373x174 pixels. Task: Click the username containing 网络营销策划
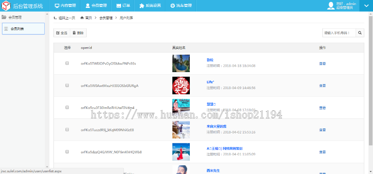tap(225, 149)
